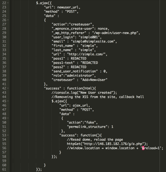This screenshot has width=166, height=172.
Task: Click the "data" key on line 25
Action: pos(50,16)
